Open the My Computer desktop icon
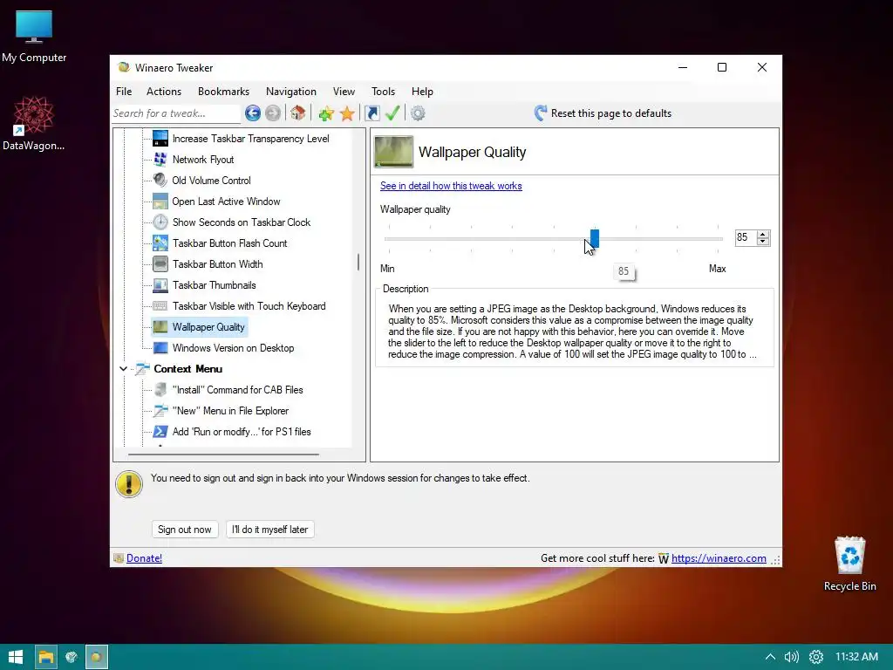The width and height of the screenshot is (893, 670). click(x=34, y=27)
